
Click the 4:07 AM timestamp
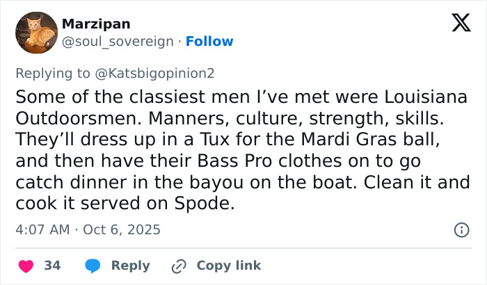pos(42,229)
